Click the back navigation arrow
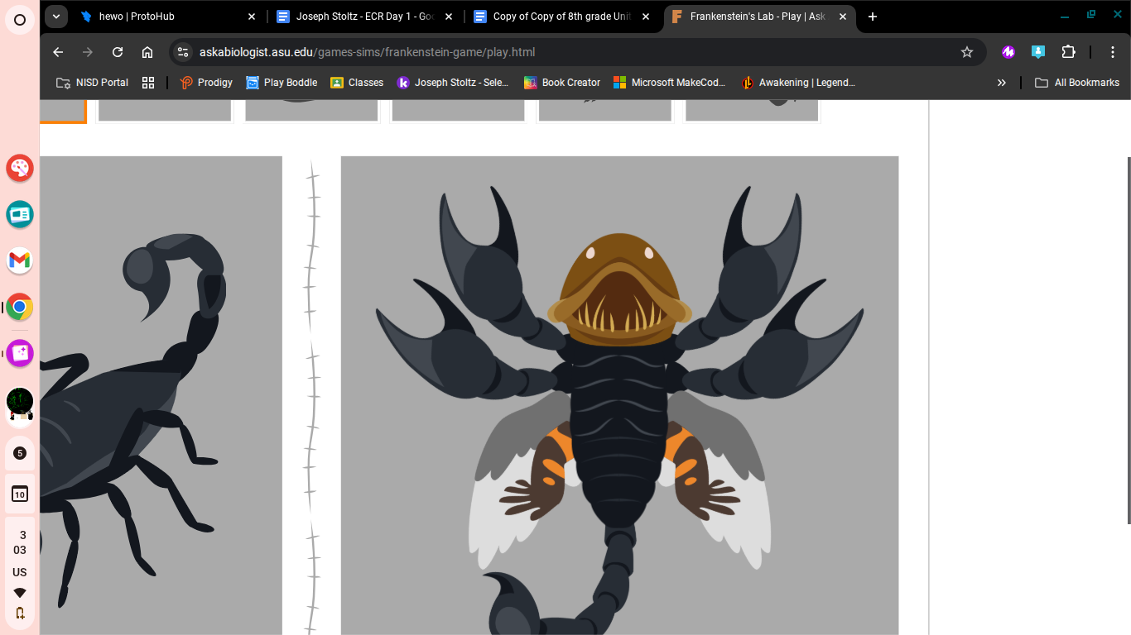This screenshot has width=1131, height=635. (57, 51)
